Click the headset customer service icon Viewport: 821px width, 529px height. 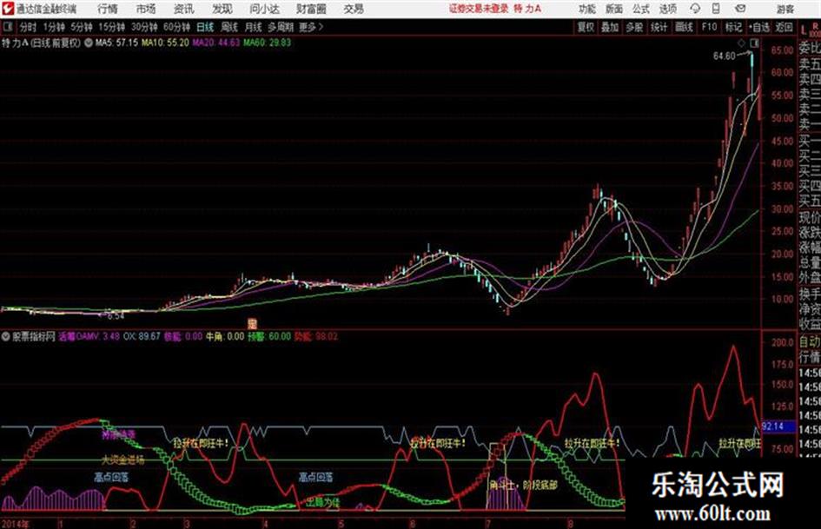(695, 9)
